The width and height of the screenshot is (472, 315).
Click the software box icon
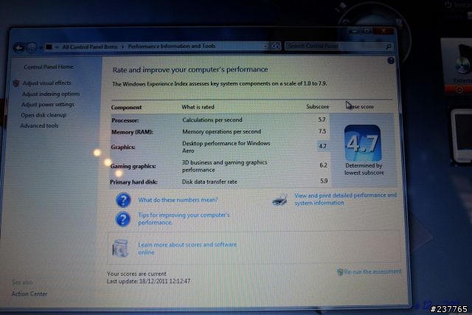120,248
